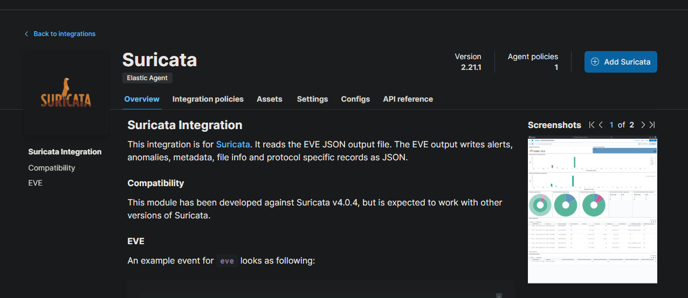Jump to the last screenshot
This screenshot has height=298, width=688.
point(652,125)
